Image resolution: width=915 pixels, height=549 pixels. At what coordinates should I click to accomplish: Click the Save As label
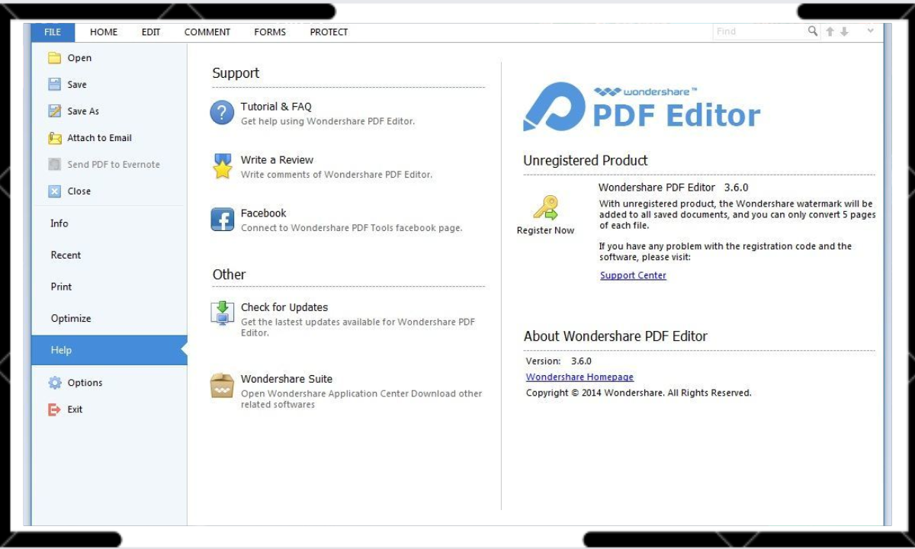pos(83,111)
